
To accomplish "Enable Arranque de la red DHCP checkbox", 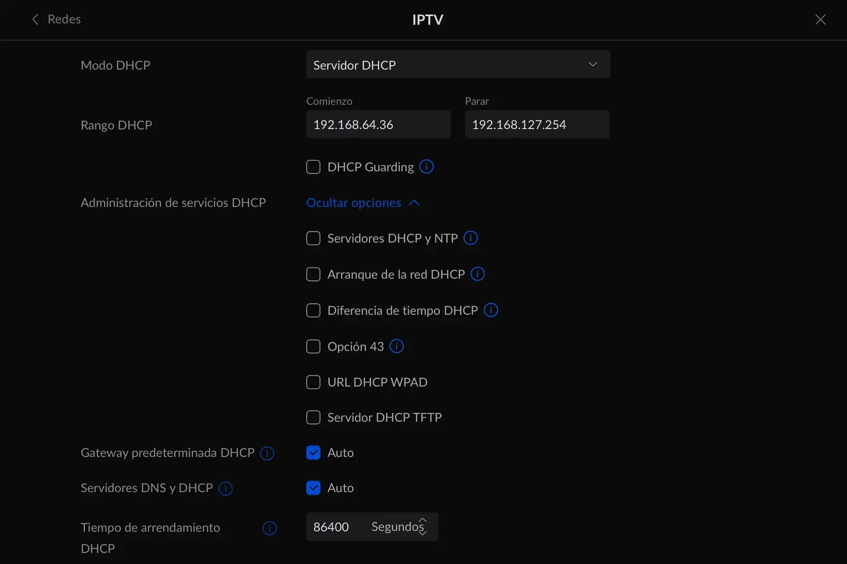I will point(313,274).
